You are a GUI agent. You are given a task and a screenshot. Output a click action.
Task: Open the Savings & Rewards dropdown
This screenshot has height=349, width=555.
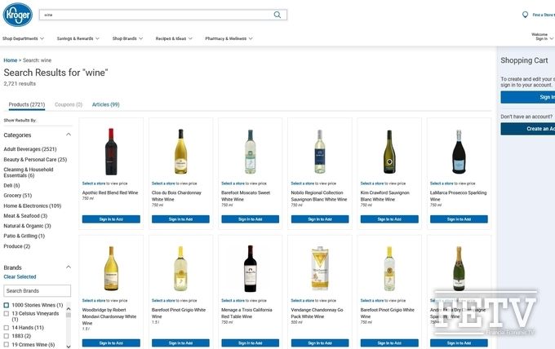point(78,38)
